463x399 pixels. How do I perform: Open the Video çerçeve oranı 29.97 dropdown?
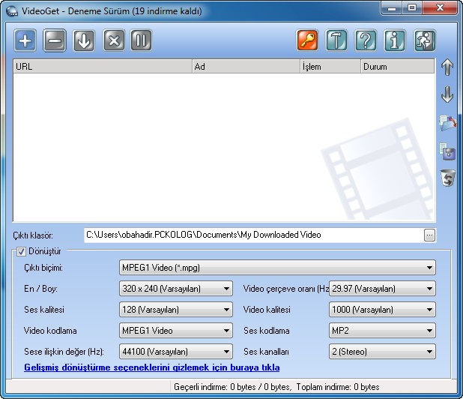[382, 289]
